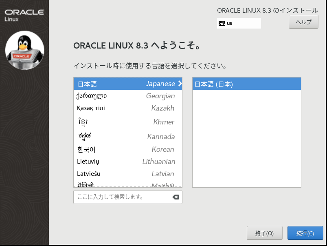Select 日本語 (日本) locale option
Viewport: 327px width, 246px height.
click(246, 84)
